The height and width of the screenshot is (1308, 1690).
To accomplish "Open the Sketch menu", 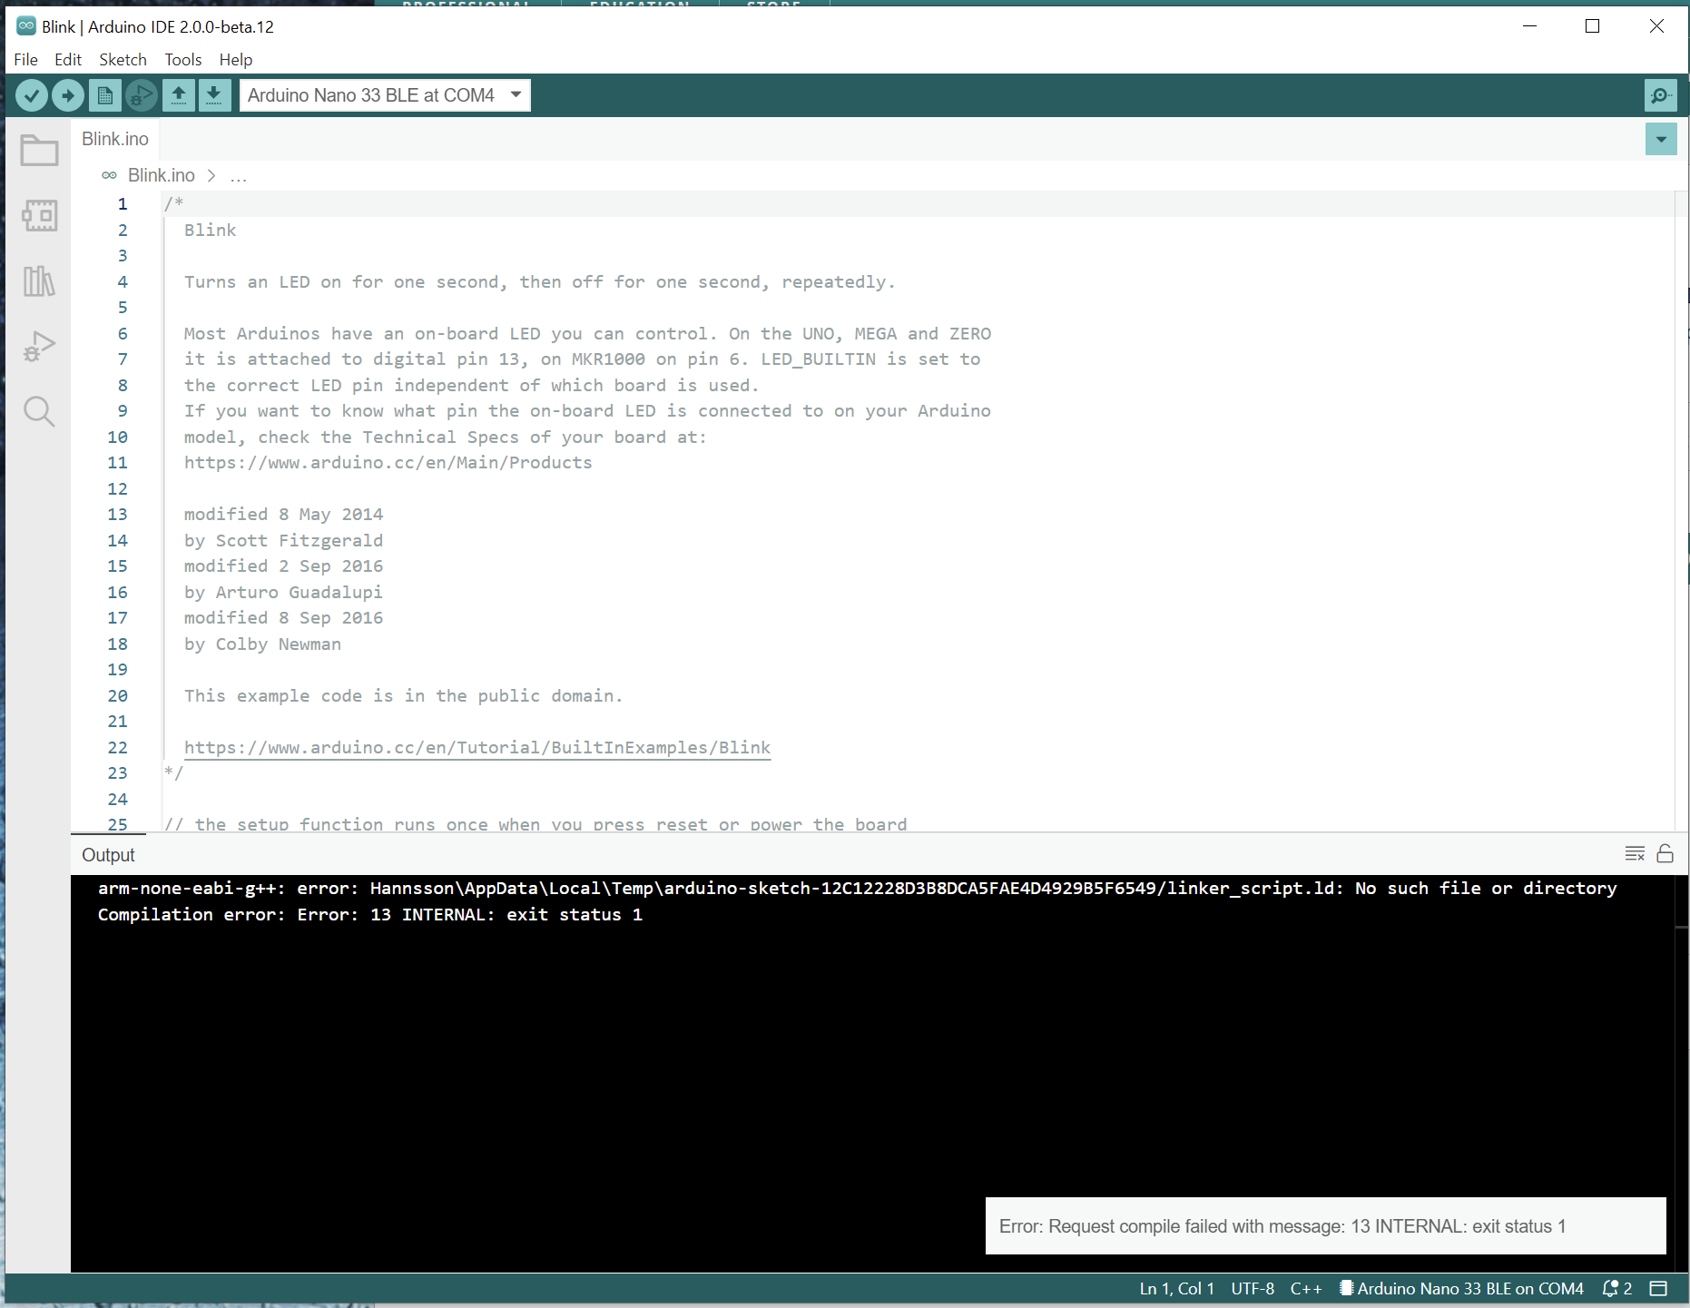I will [123, 60].
